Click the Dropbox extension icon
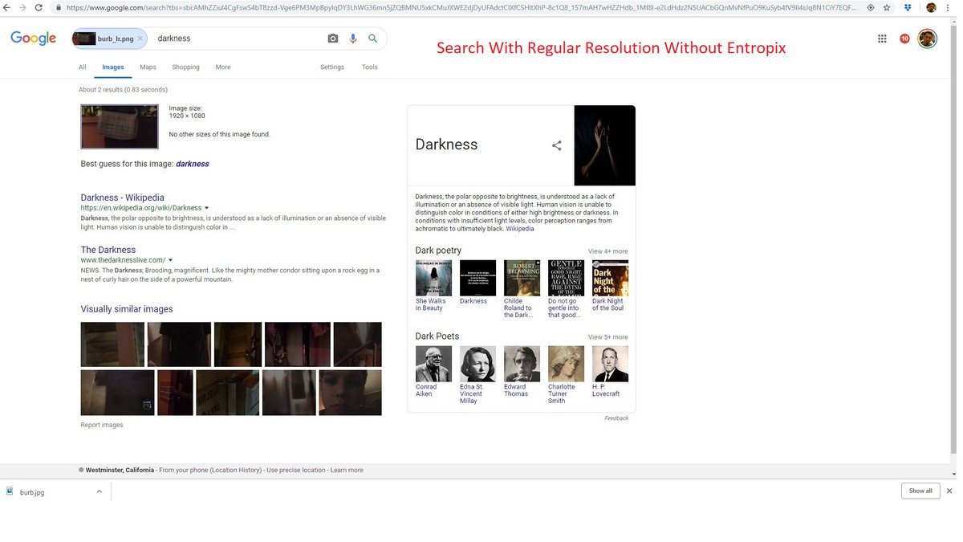963x542 pixels. pos(908,7)
